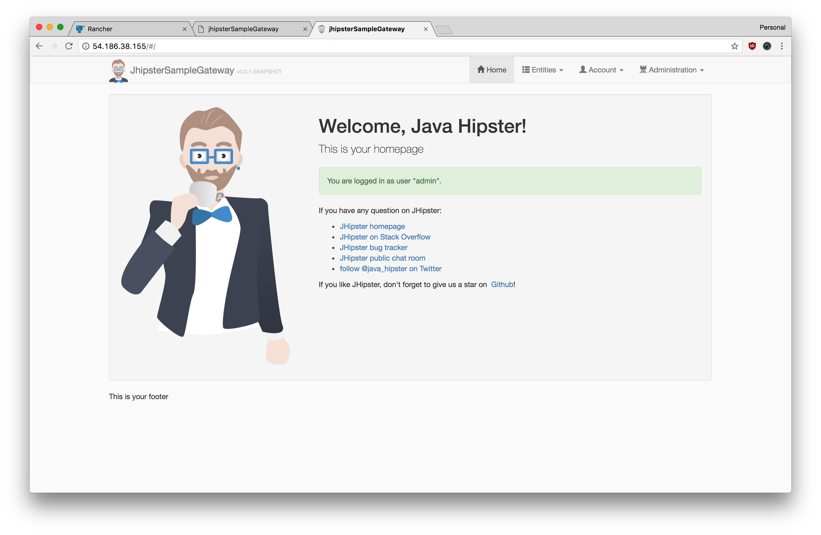Close the Rancher tab
This screenshot has width=821, height=535.
(185, 29)
